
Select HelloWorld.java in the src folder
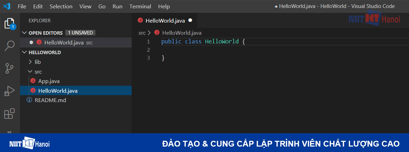click(76, 91)
